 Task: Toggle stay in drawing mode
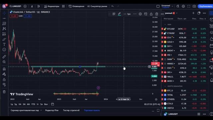coord(4,74)
